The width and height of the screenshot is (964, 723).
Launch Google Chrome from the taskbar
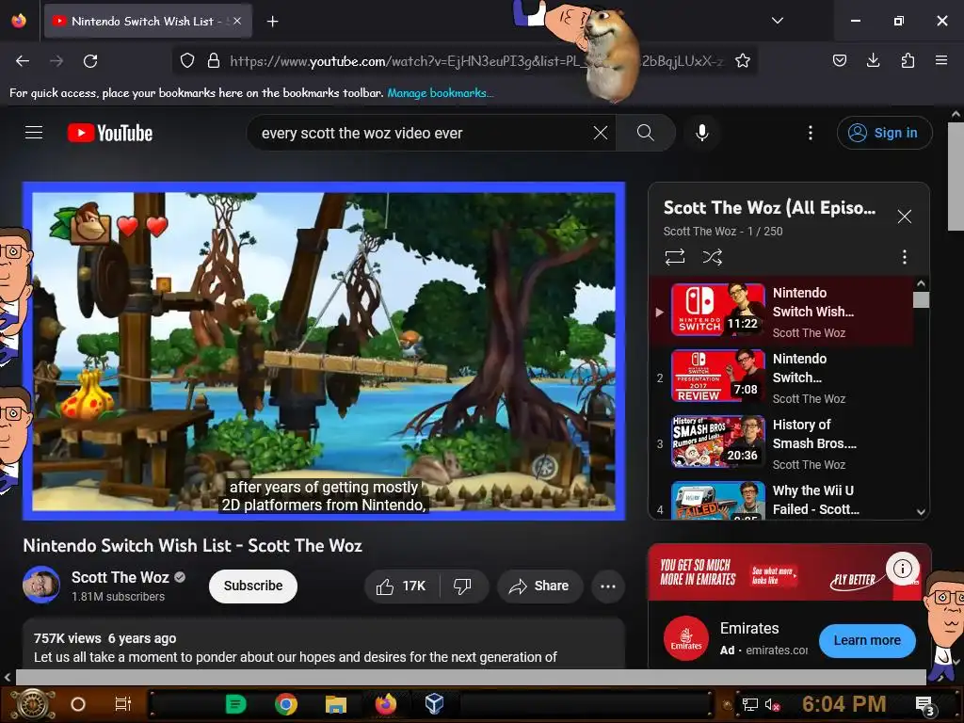click(x=286, y=704)
